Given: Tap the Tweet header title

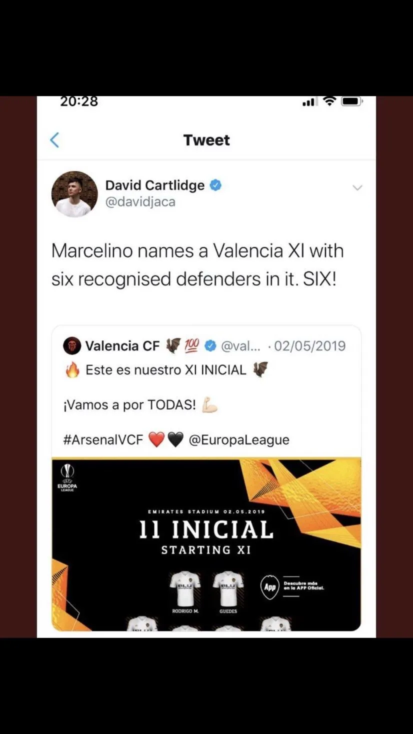Looking at the screenshot, I should click(206, 140).
